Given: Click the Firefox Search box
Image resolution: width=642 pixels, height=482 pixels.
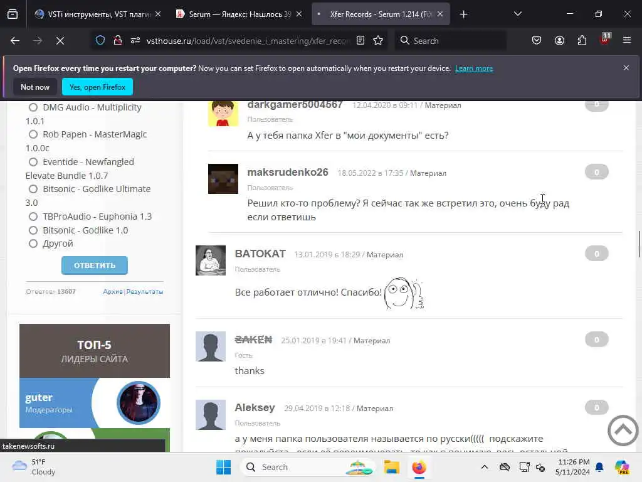Looking at the screenshot, I should point(450,41).
